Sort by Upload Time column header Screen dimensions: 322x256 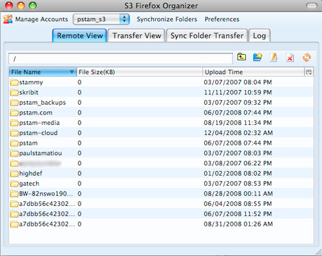254,72
